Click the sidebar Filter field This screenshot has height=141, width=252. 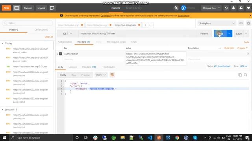click(x=28, y=23)
